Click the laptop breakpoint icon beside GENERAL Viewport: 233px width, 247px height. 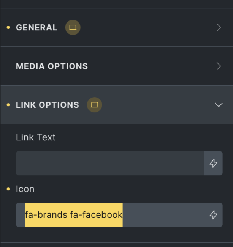pyautogui.click(x=73, y=28)
